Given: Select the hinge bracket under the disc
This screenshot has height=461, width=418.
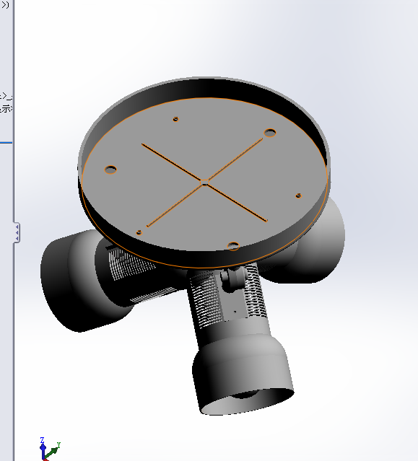Looking at the screenshot, I should [x=234, y=279].
